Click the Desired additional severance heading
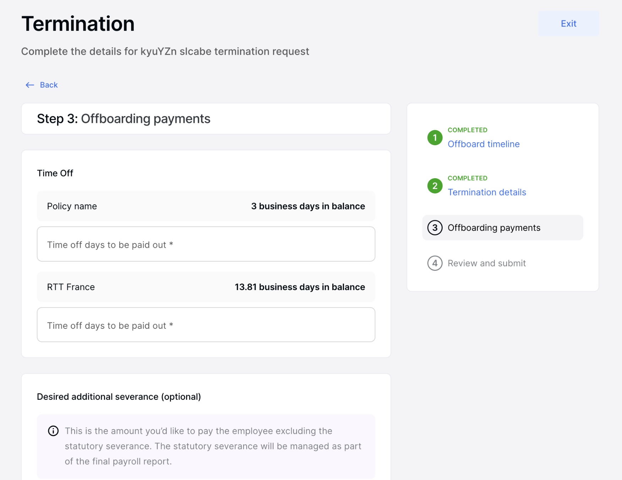The image size is (622, 480). (x=119, y=397)
